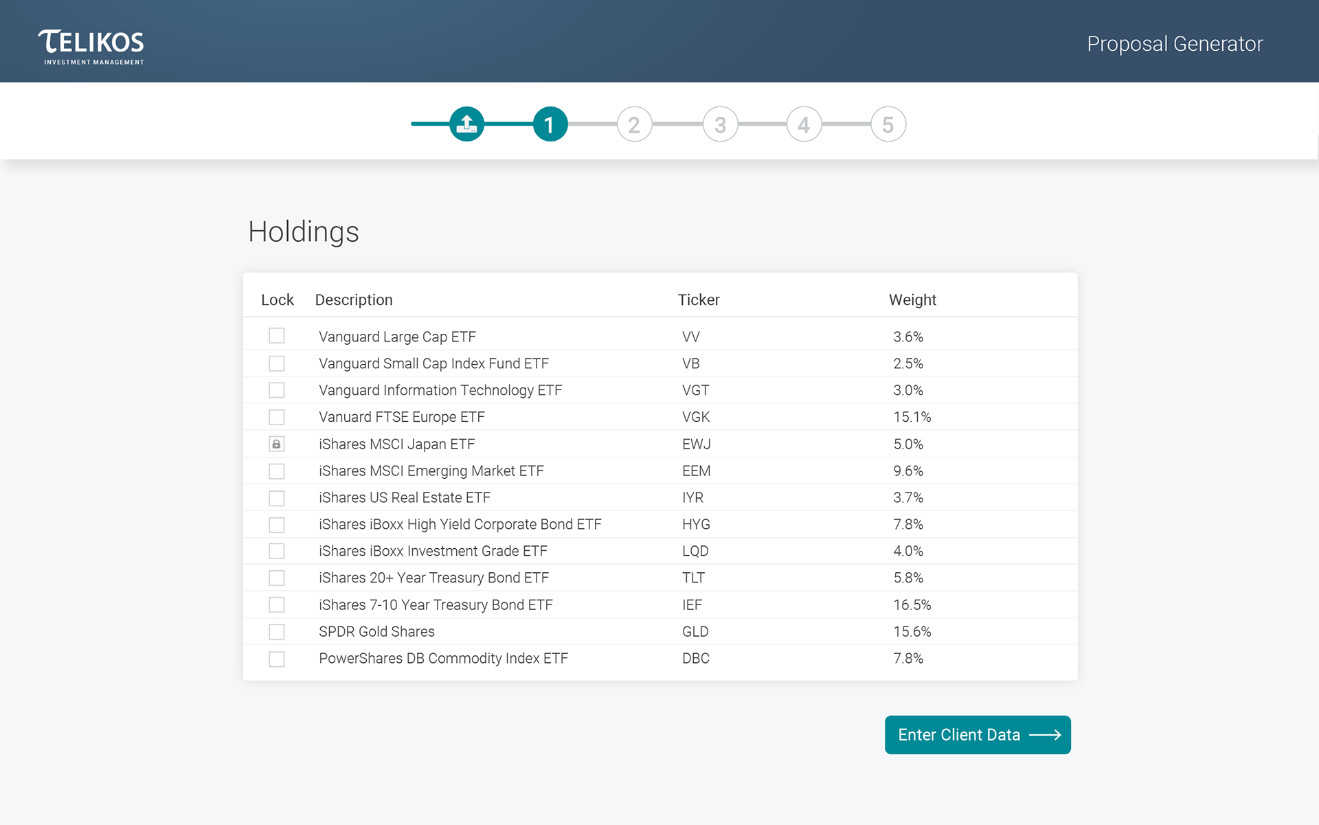The width and height of the screenshot is (1319, 825).
Task: Lock PowerShares DB Commodity Index ETF
Action: click(x=276, y=659)
